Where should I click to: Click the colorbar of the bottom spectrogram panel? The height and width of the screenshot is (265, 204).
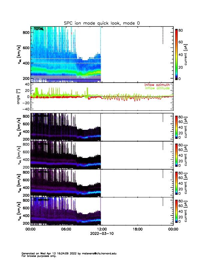tap(176, 211)
